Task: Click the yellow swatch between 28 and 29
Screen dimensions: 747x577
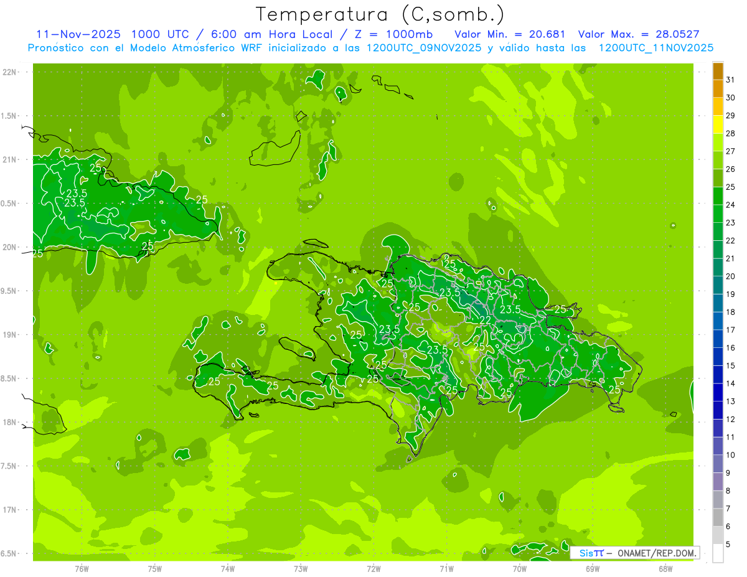Action: click(x=718, y=125)
